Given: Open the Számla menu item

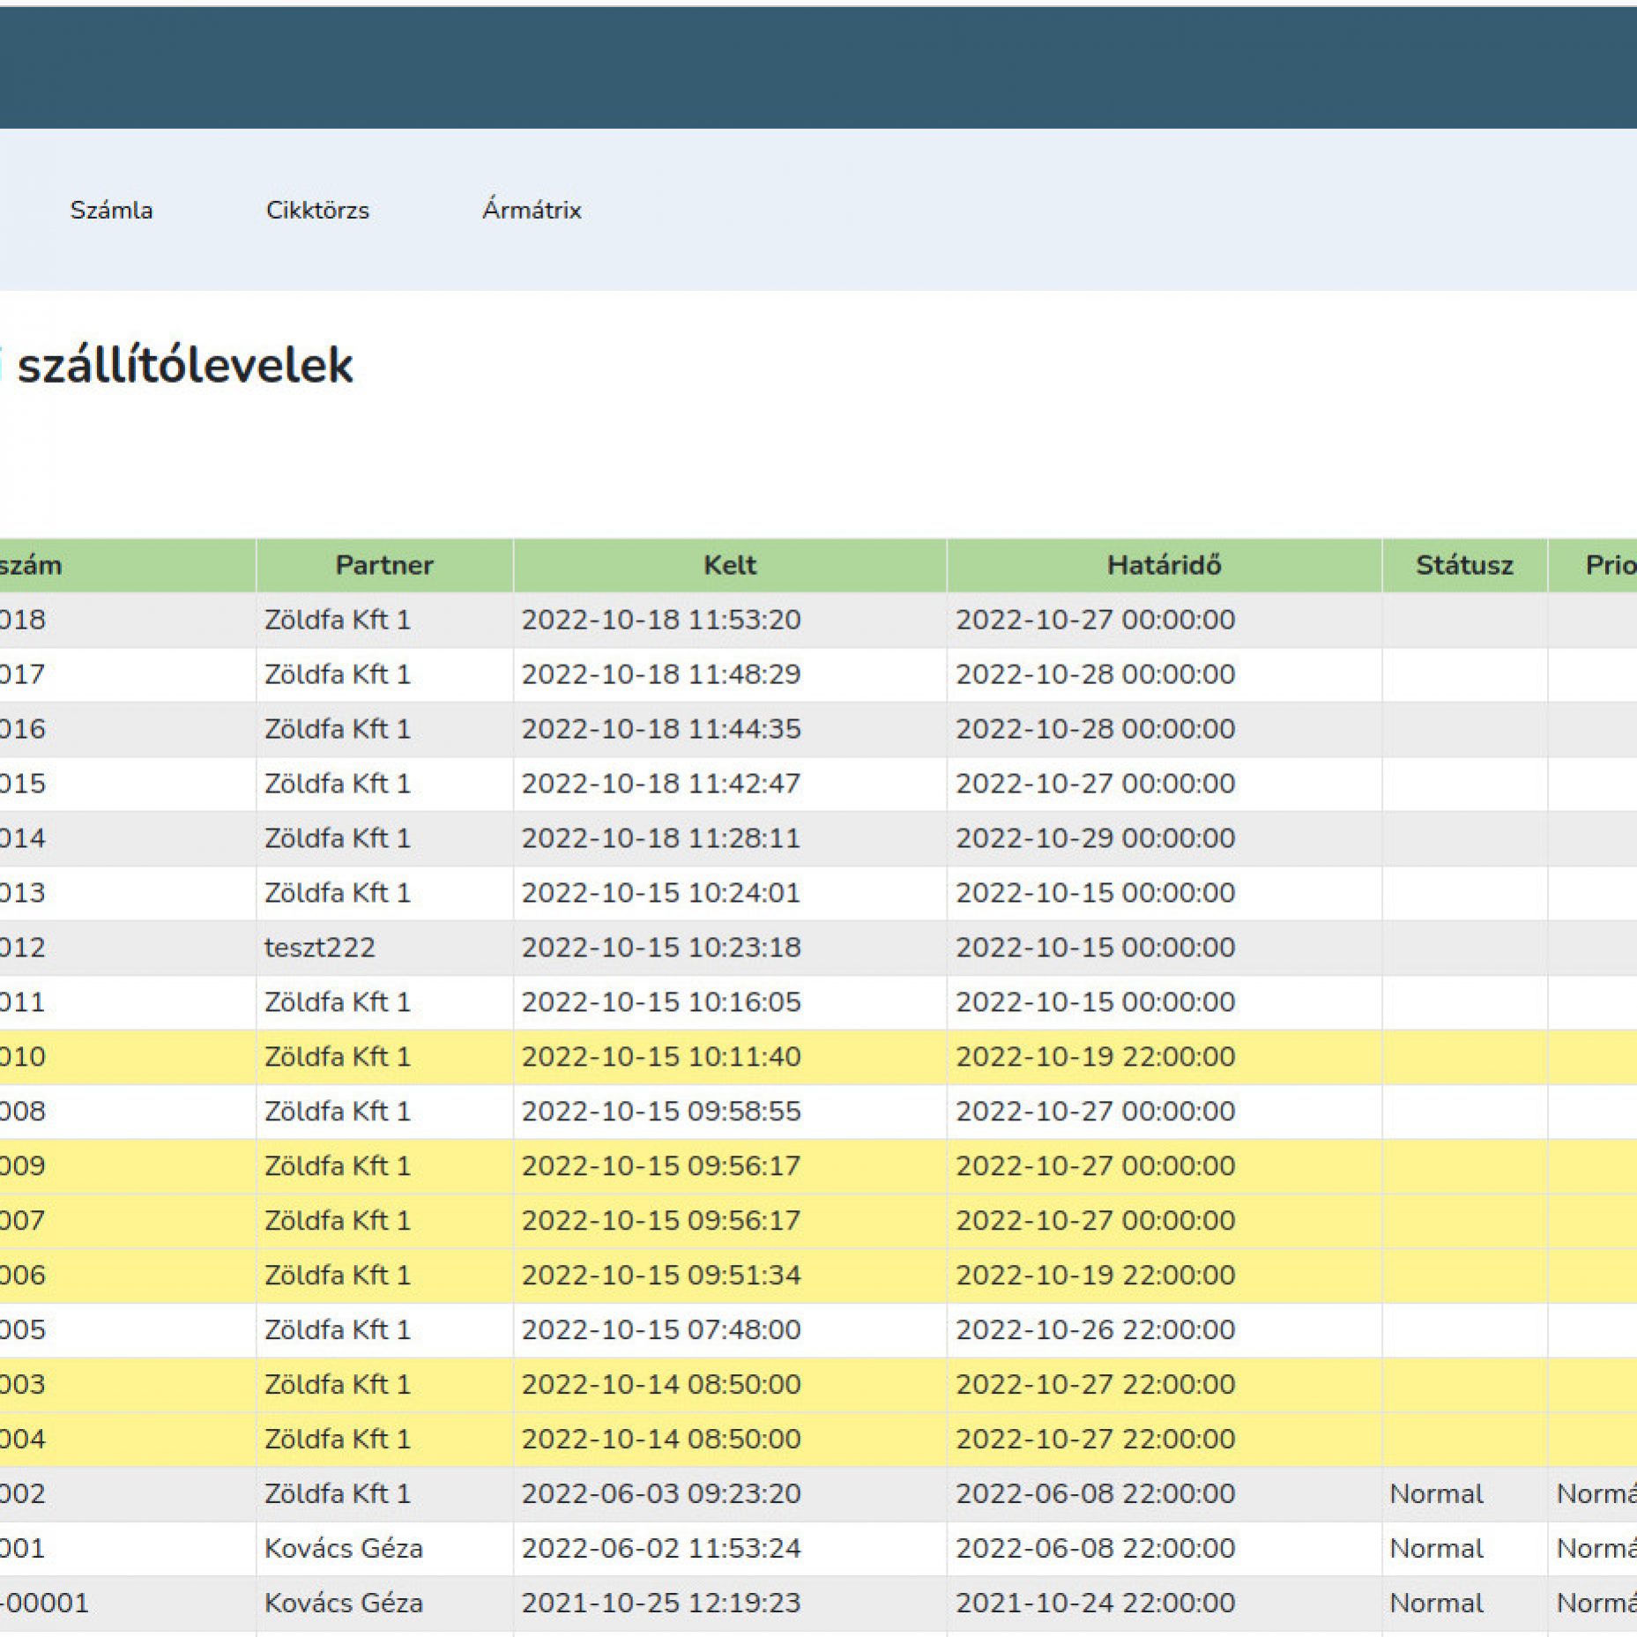Looking at the screenshot, I should 111,210.
